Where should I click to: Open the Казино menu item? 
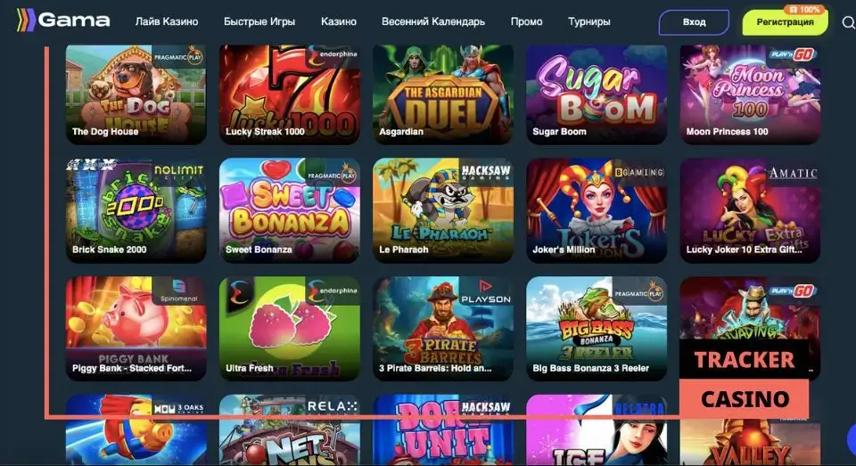click(339, 21)
